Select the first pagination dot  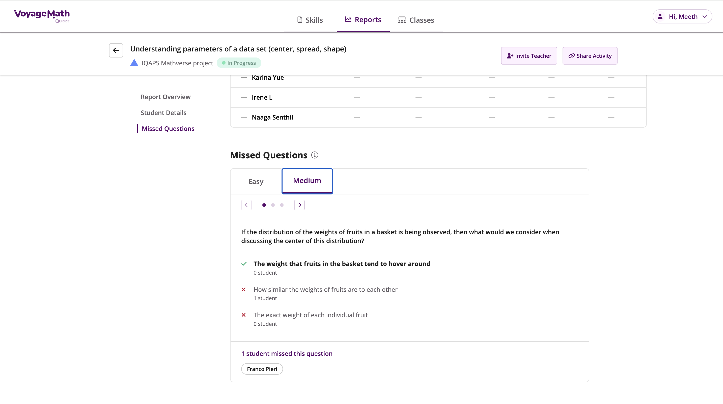264,205
